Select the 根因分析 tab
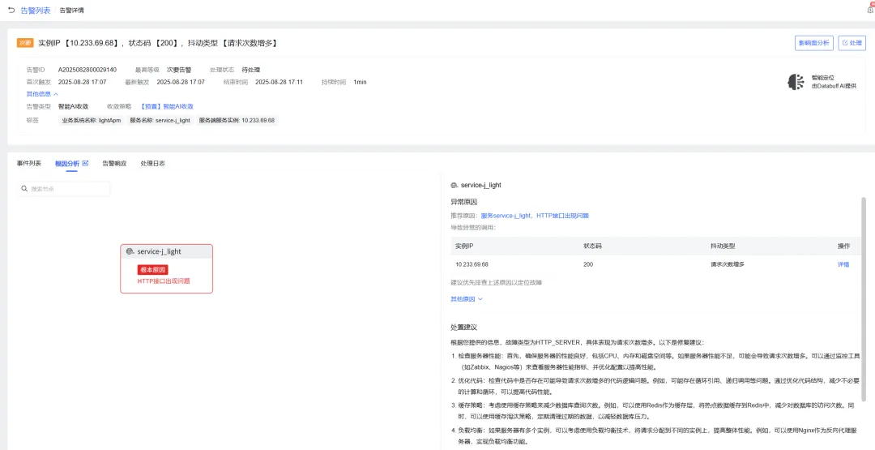 point(67,164)
